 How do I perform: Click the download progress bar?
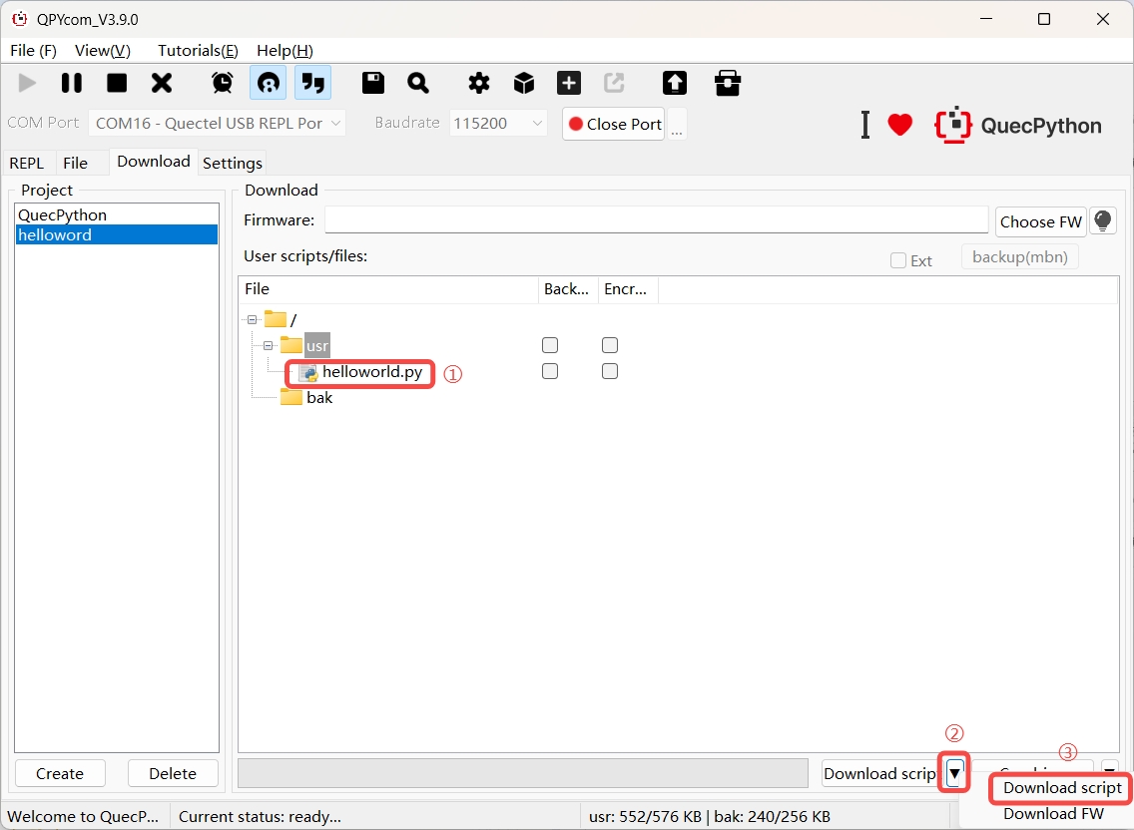coord(522,773)
